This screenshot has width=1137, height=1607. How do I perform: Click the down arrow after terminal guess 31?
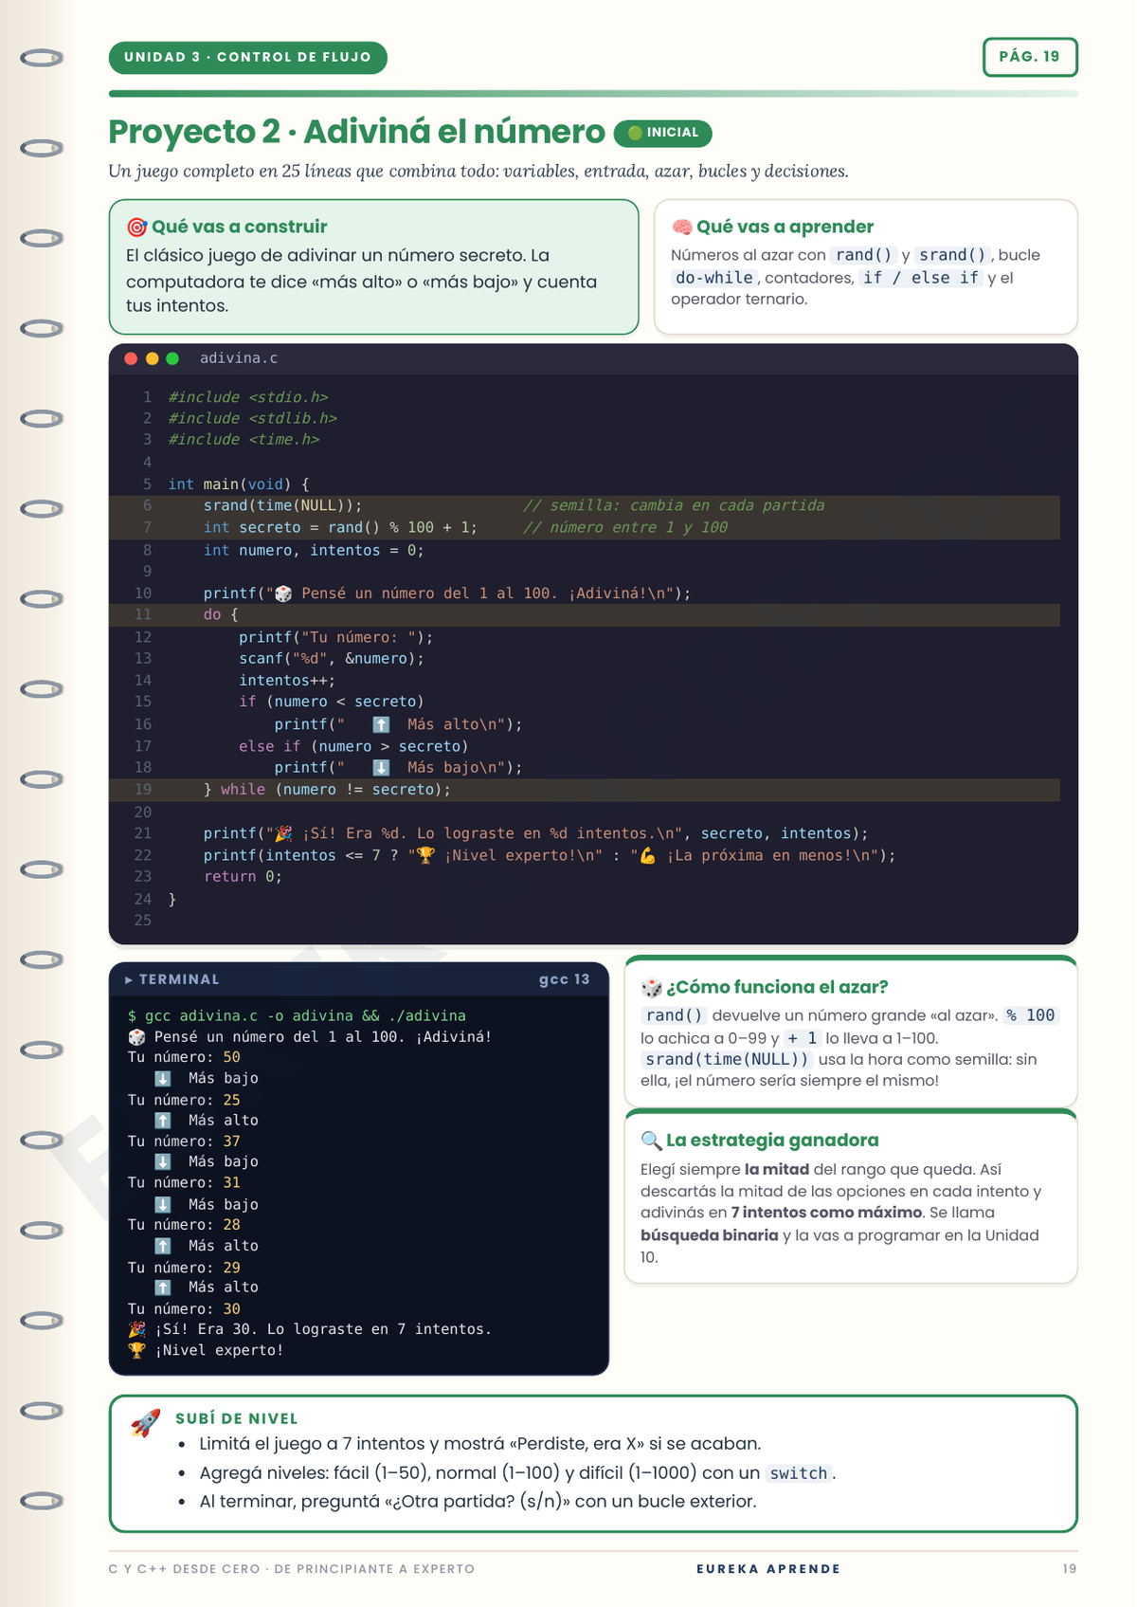163,1205
